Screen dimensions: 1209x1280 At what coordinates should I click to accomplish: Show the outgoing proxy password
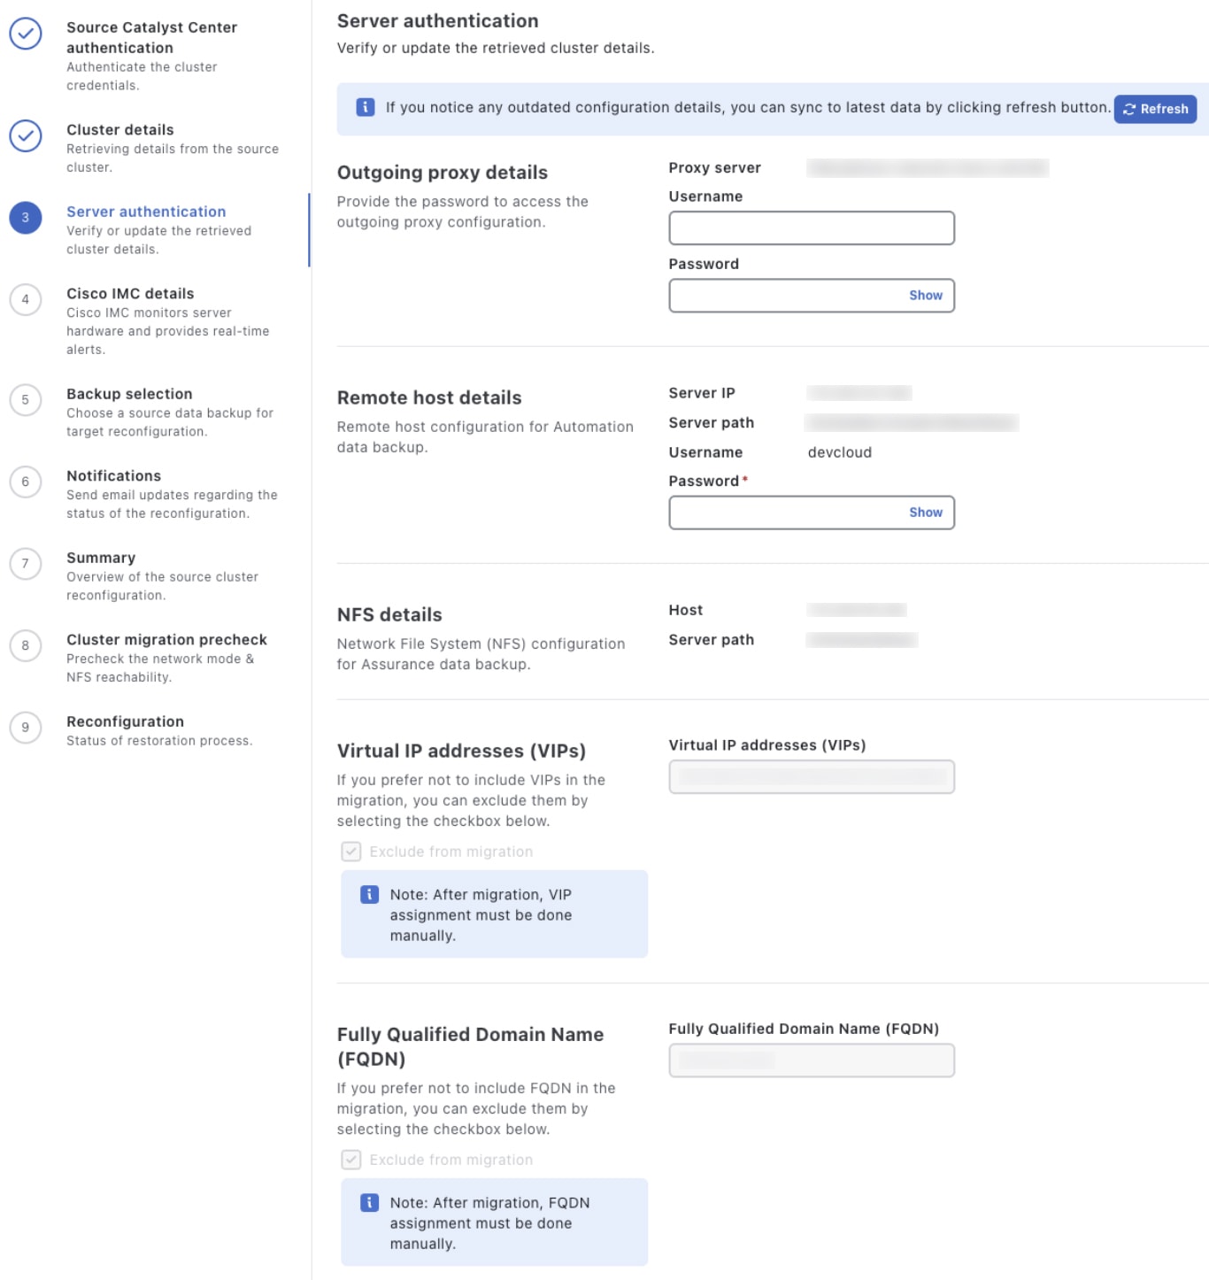tap(925, 296)
